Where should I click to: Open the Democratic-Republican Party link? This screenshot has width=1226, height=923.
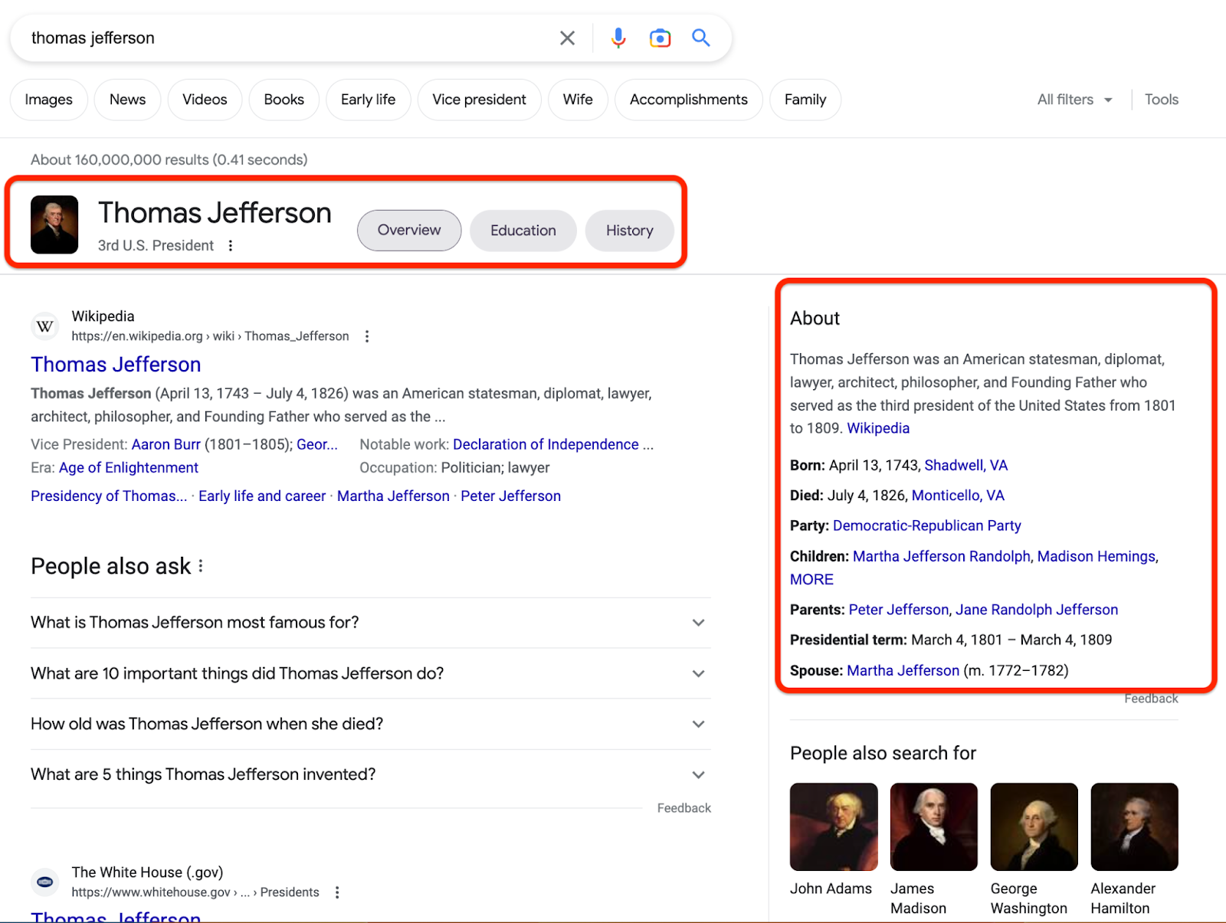pos(927,525)
